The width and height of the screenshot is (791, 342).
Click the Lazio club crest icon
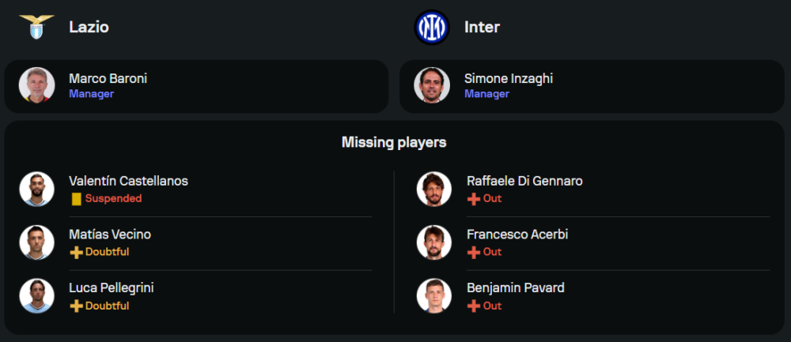(x=36, y=27)
